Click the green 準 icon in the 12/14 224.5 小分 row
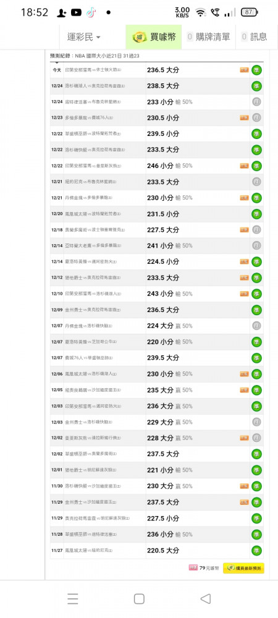This screenshot has width=278, height=618. (x=257, y=261)
